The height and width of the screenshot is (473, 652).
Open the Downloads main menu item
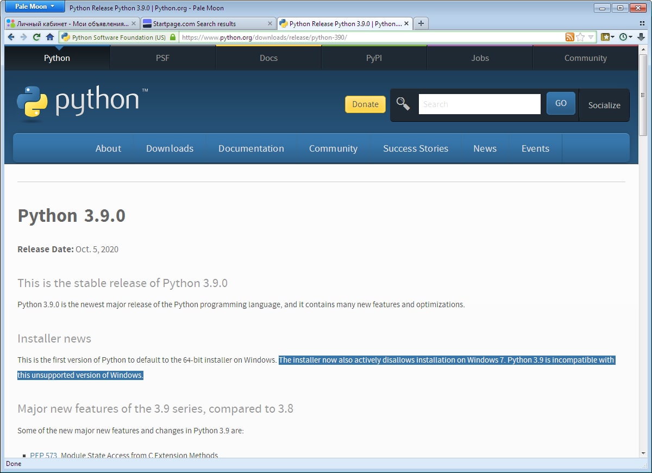pyautogui.click(x=170, y=148)
